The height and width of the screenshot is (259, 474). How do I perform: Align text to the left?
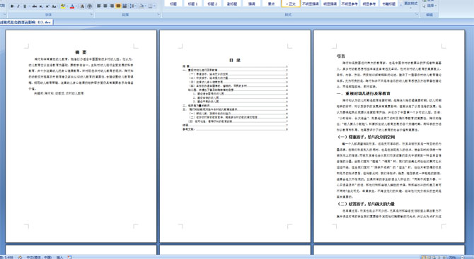[x=99, y=6]
